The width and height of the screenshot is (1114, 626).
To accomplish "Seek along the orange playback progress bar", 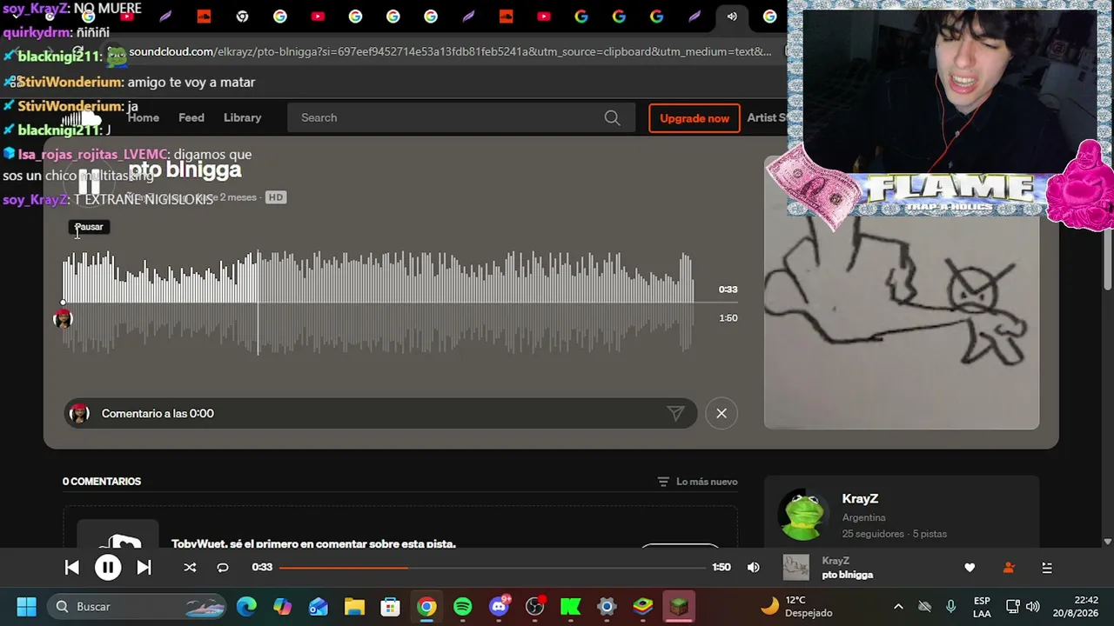I will click(x=493, y=568).
